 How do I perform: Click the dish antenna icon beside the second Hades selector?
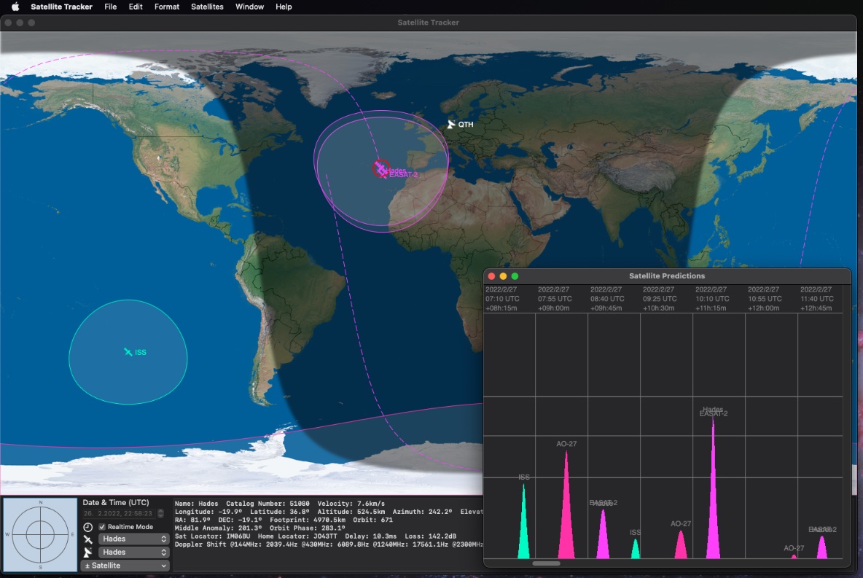tap(87, 552)
